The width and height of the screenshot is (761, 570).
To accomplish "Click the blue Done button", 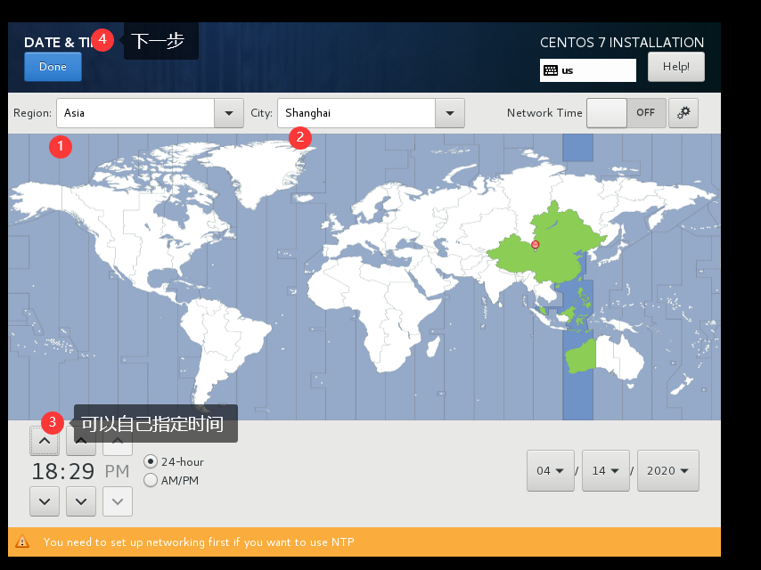I will pos(53,67).
